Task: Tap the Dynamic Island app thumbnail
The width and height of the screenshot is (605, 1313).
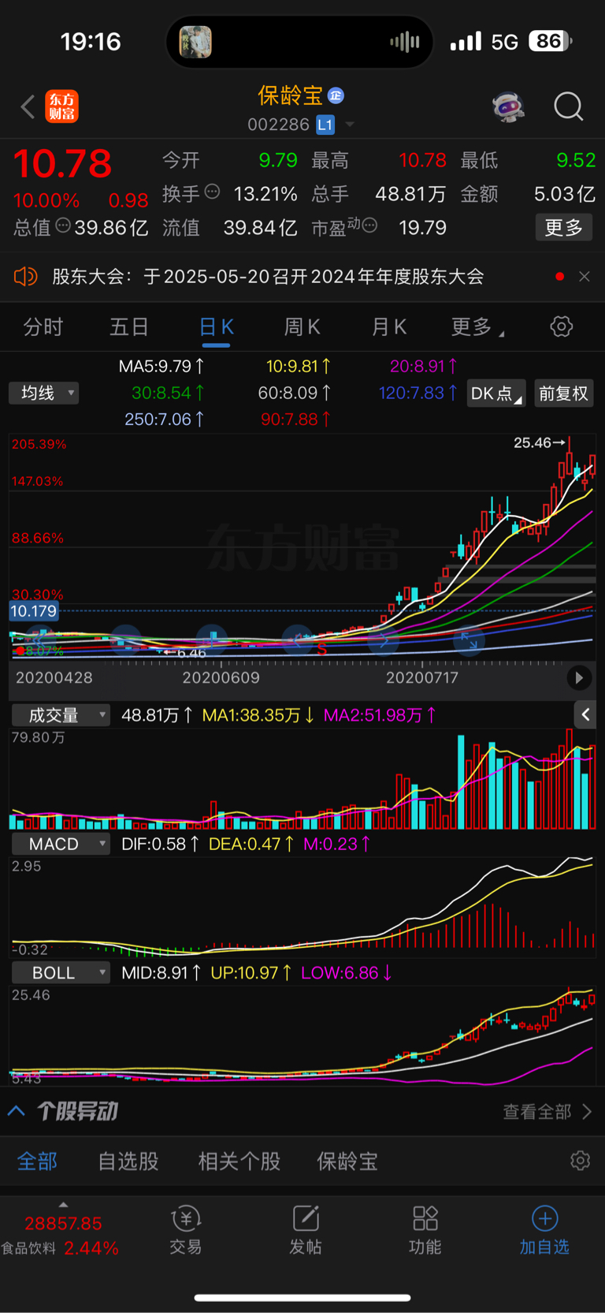Action: pos(195,42)
